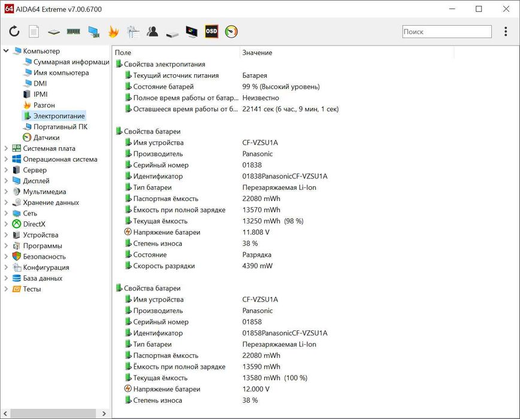This screenshot has height=419, width=520.
Task: Select Тесты in the tree
Action: pyautogui.click(x=26, y=289)
